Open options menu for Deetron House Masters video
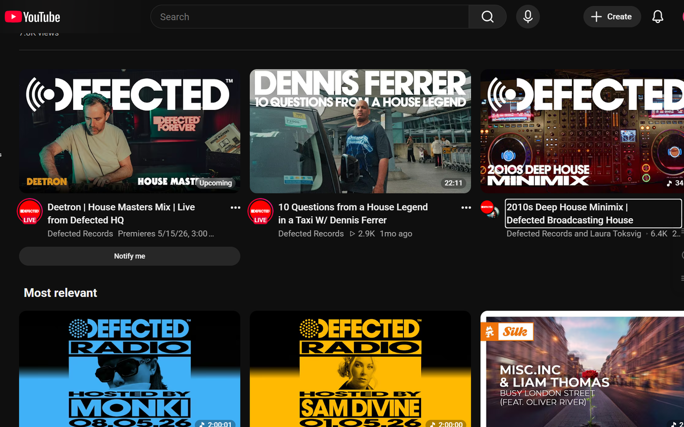This screenshot has width=684, height=427. pyautogui.click(x=235, y=208)
